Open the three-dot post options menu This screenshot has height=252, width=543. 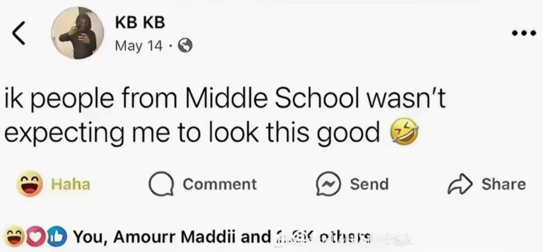point(524,33)
